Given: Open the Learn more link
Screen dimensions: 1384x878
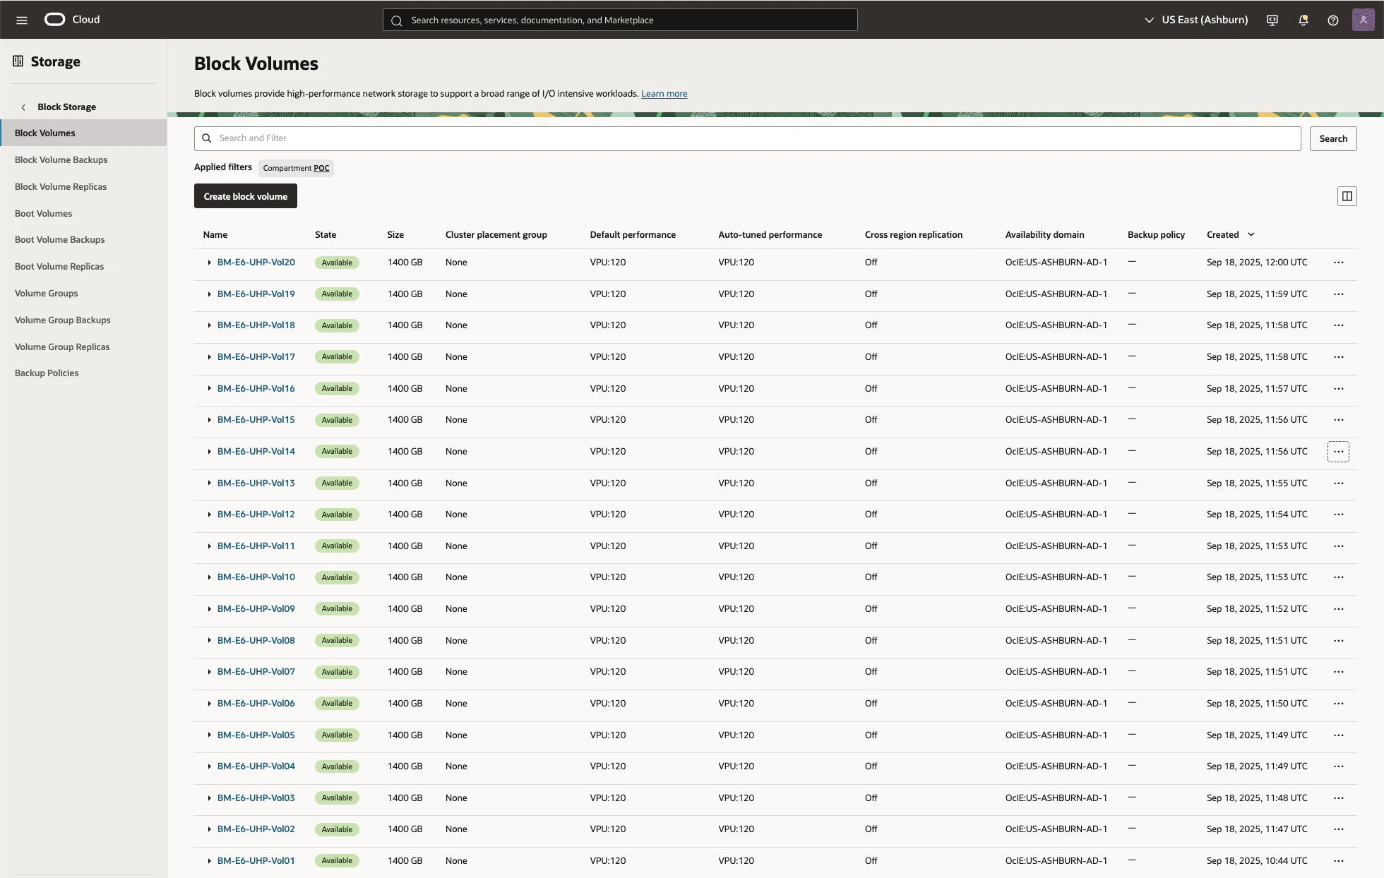Looking at the screenshot, I should point(664,94).
